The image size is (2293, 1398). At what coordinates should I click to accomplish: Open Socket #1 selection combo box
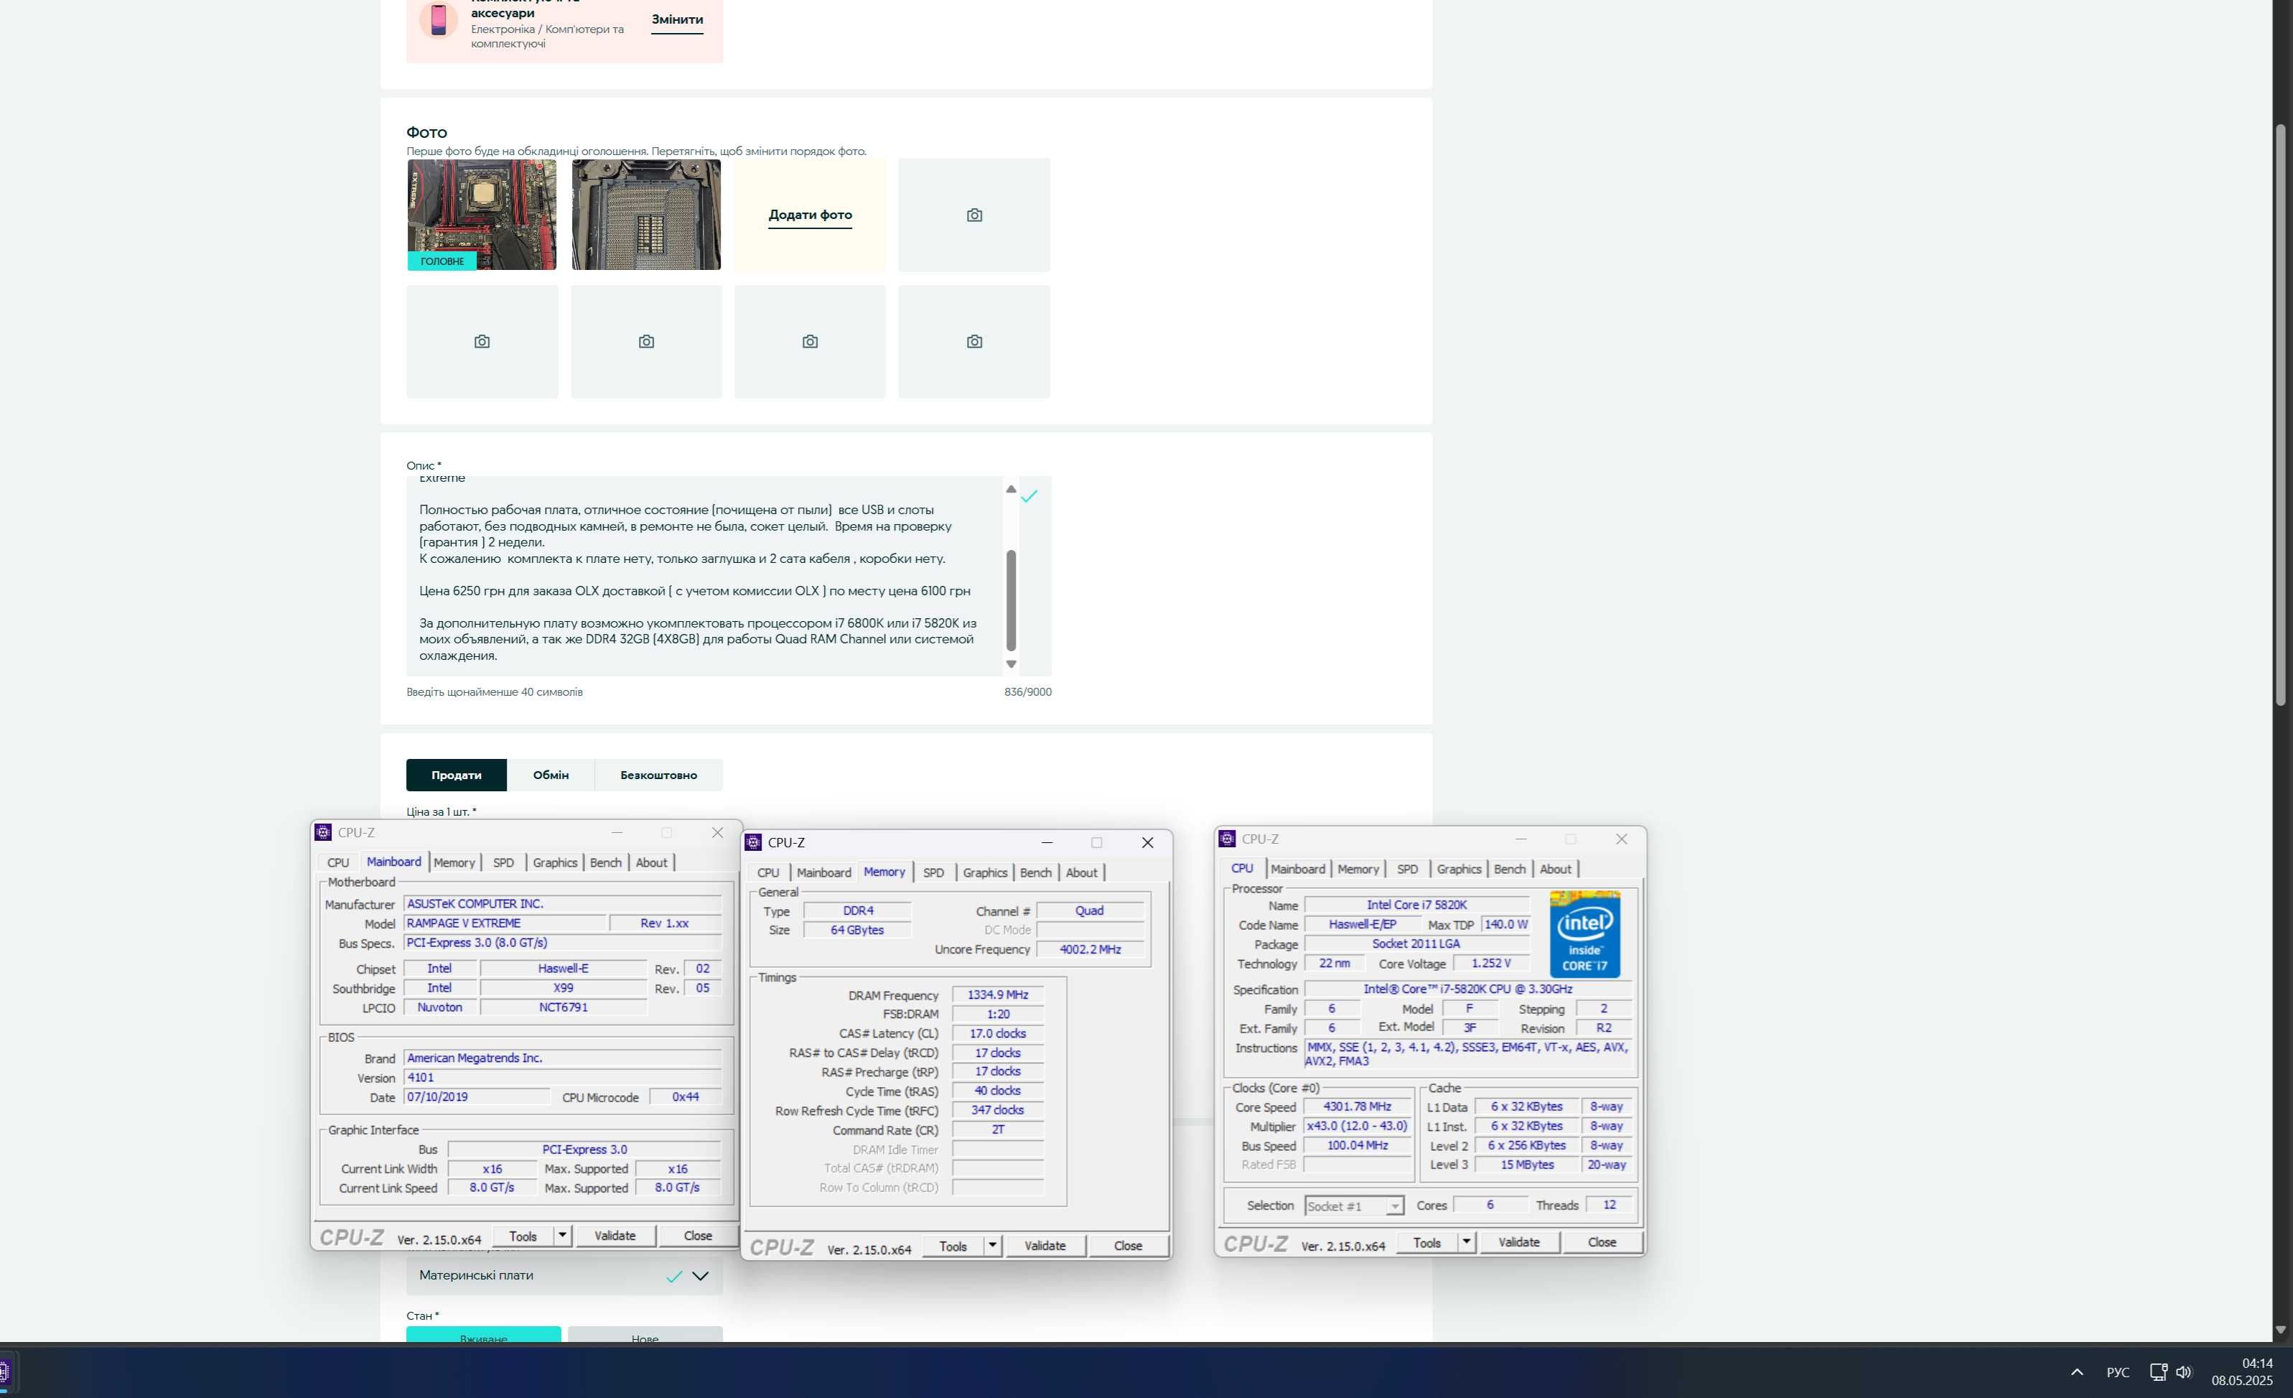[x=1353, y=1206]
